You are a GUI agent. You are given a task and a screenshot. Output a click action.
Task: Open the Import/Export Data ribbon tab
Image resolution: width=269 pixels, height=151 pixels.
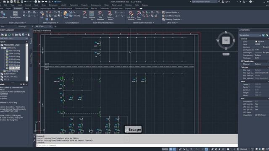(x=48, y=8)
